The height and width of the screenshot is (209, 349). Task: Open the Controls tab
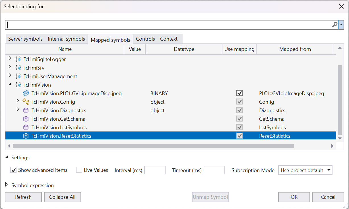coord(145,39)
